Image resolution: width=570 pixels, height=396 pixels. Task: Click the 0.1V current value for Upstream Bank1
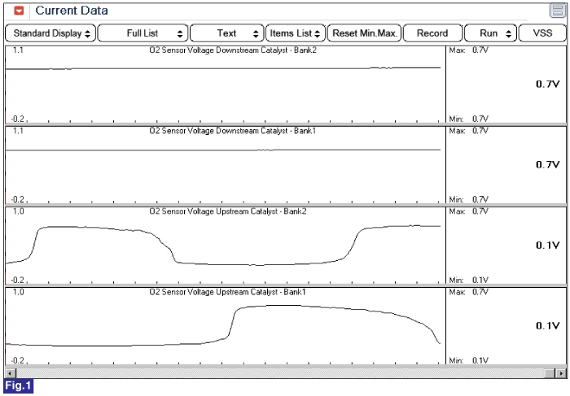(x=547, y=326)
